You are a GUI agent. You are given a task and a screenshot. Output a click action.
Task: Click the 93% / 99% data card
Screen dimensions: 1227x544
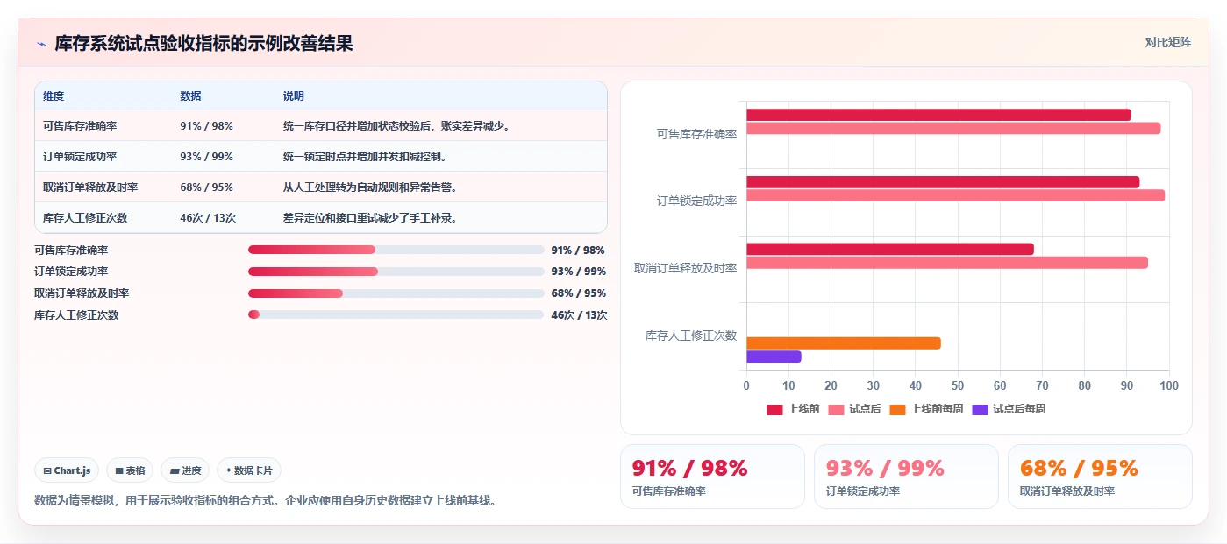pyautogui.click(x=906, y=477)
